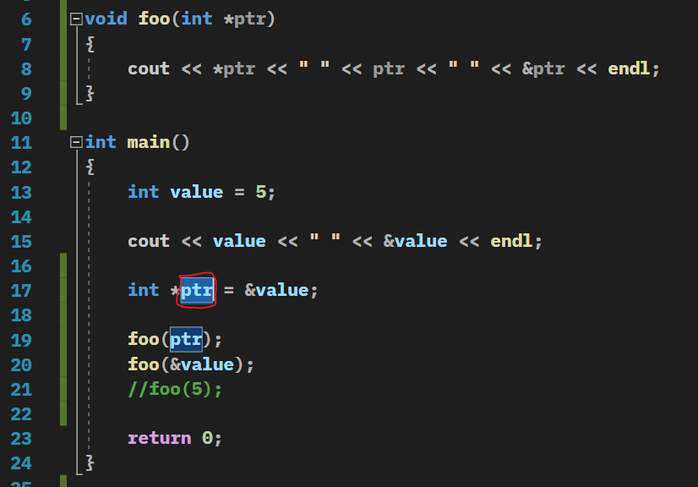The width and height of the screenshot is (698, 487).
Task: Click line number 17 in gutter
Action: click(21, 291)
